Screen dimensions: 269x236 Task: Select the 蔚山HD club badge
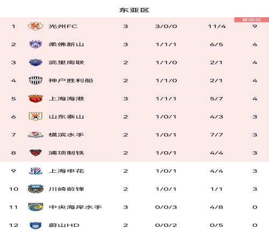point(36,225)
